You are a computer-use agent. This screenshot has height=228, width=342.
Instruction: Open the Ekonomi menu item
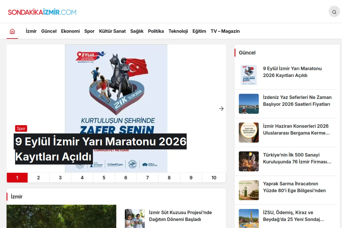(x=70, y=31)
